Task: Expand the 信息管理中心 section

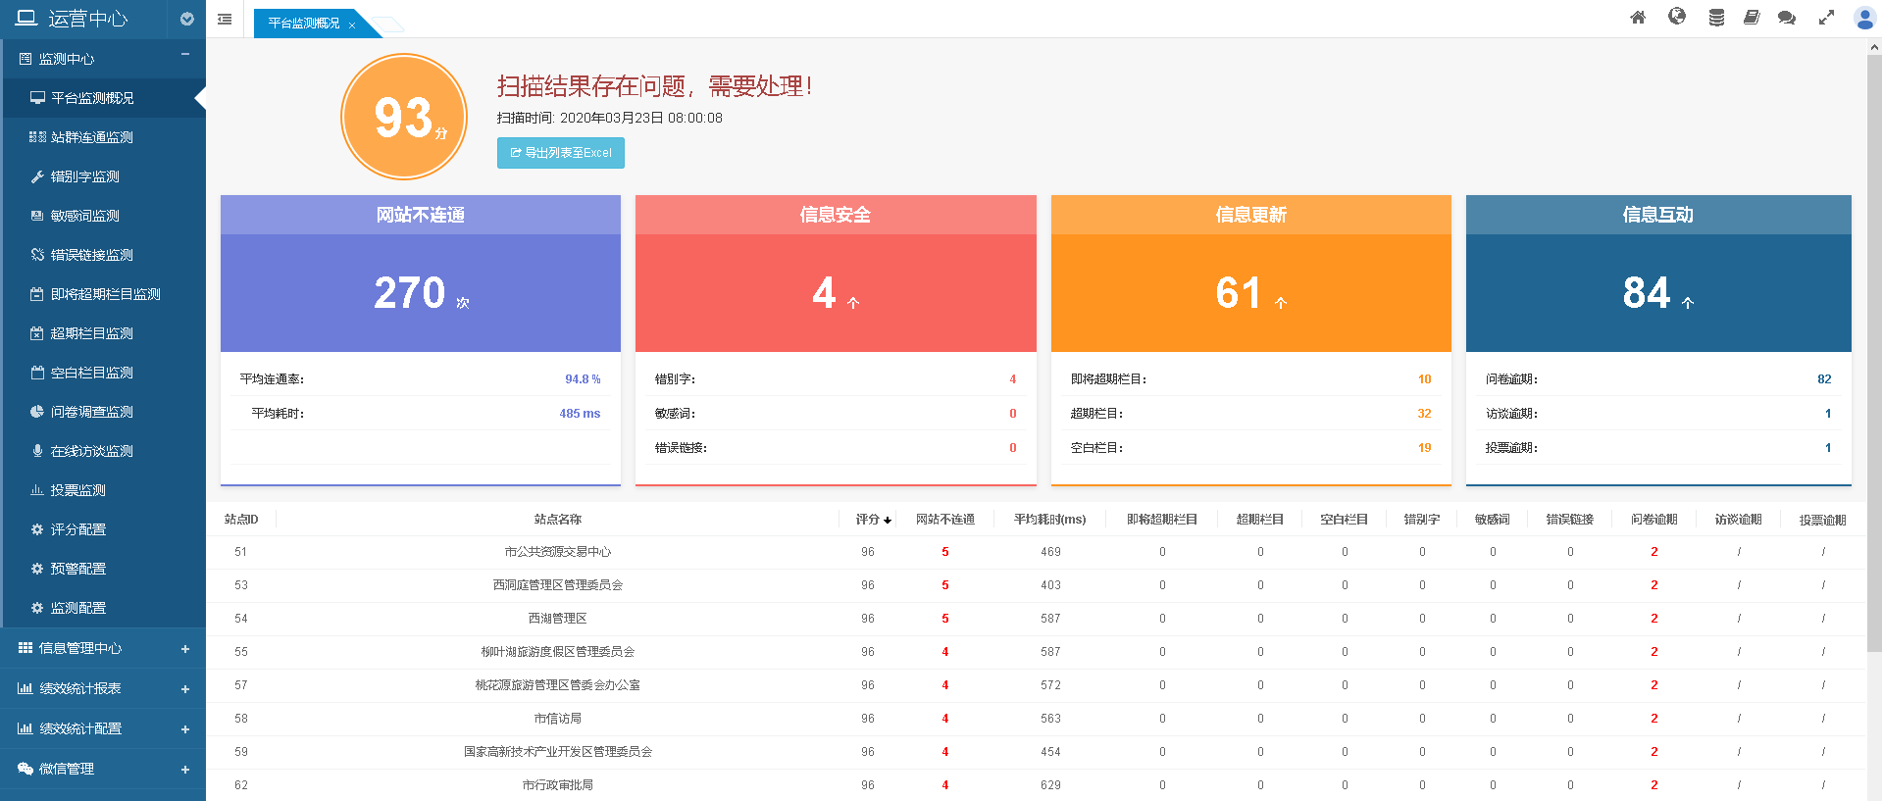Action: point(184,649)
